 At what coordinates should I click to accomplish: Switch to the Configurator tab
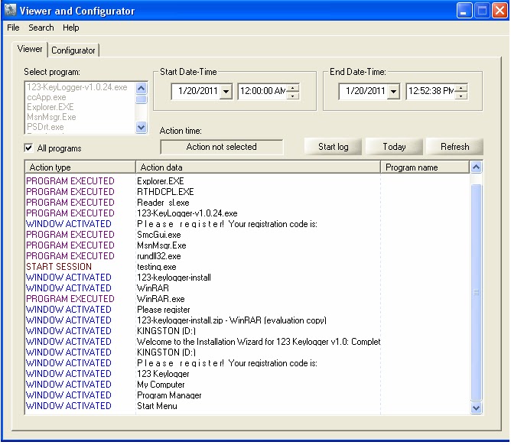(73, 50)
